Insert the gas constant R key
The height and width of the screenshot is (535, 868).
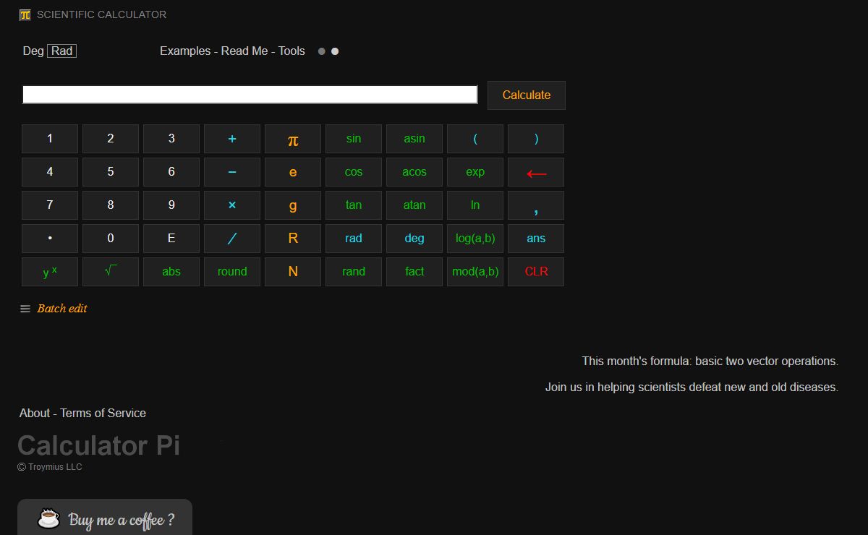click(293, 239)
